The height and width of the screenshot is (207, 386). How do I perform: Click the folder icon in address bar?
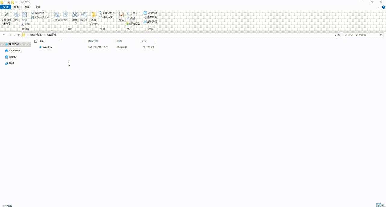tap(24, 35)
